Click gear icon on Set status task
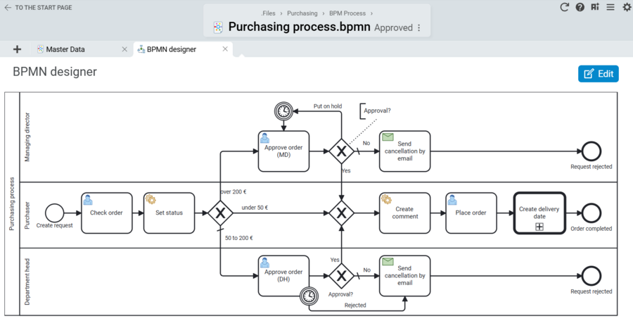The height and width of the screenshot is (321, 633). click(x=151, y=199)
